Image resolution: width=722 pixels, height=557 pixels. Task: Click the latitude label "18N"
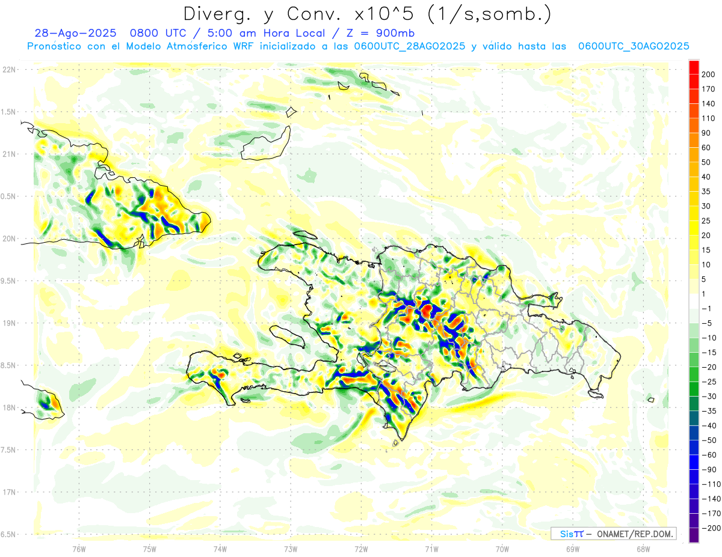click(x=9, y=408)
